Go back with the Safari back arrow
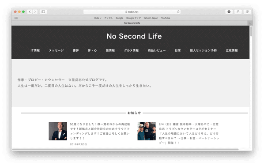The height and width of the screenshot is (166, 264). [30, 11]
